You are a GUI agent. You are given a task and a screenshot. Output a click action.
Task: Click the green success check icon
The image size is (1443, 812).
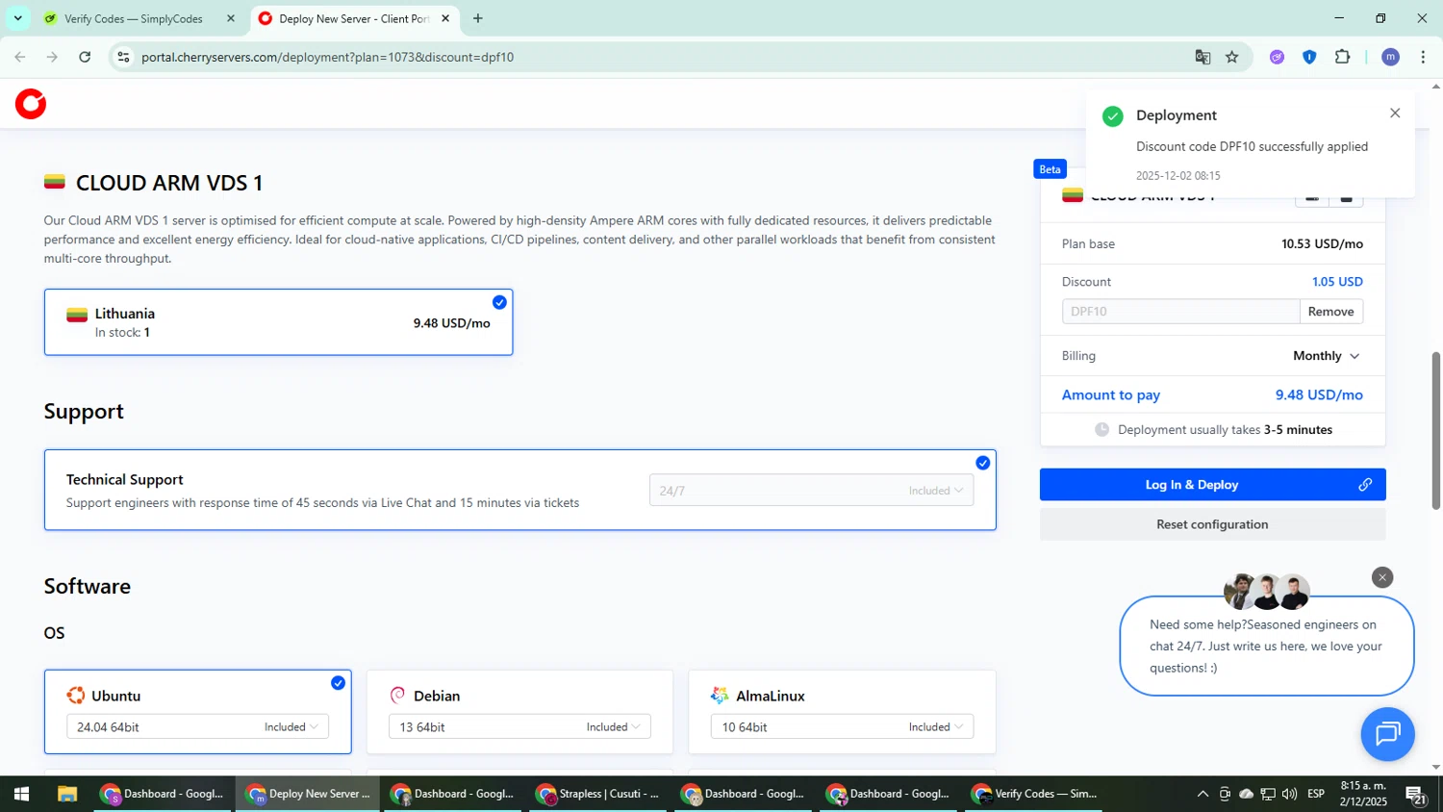(1113, 116)
